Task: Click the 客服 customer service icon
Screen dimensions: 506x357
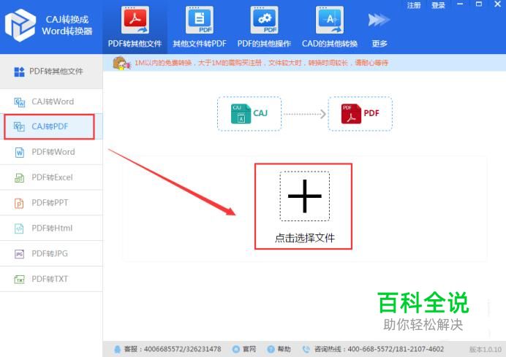Action: tap(118, 349)
